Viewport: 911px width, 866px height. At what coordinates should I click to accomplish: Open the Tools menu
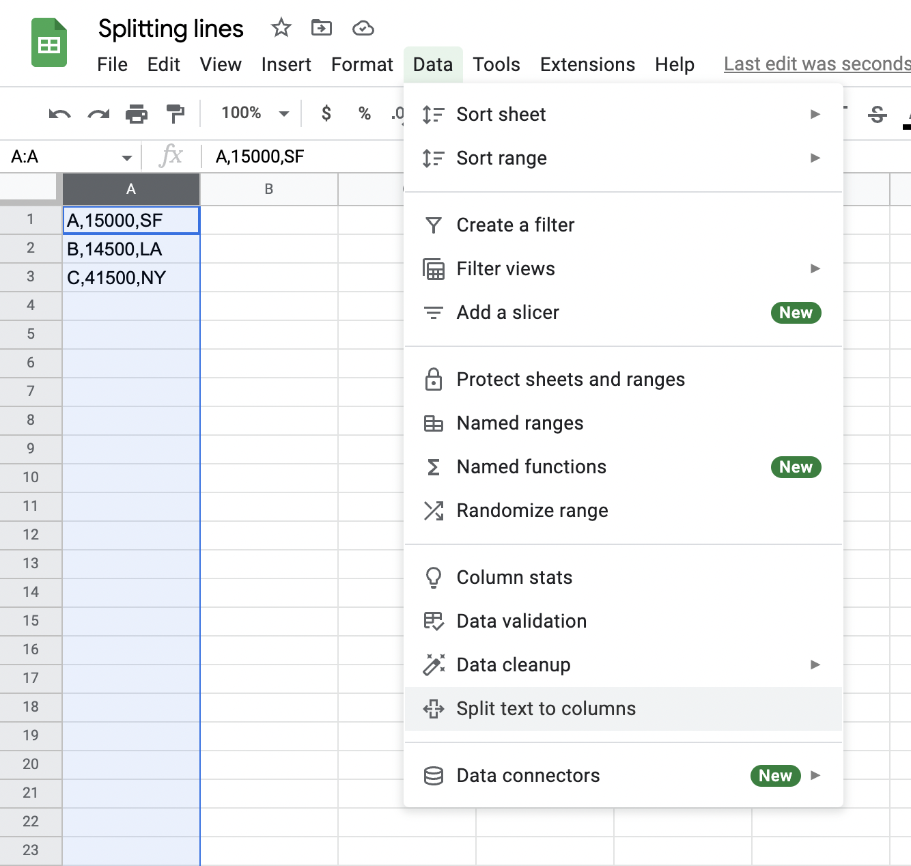[496, 64]
